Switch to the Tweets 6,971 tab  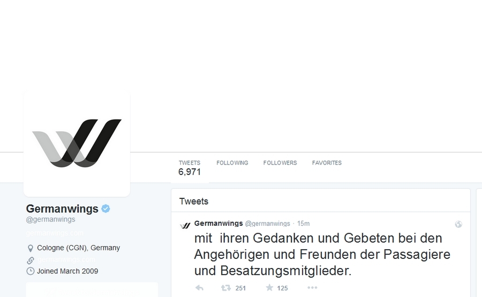tap(190, 168)
